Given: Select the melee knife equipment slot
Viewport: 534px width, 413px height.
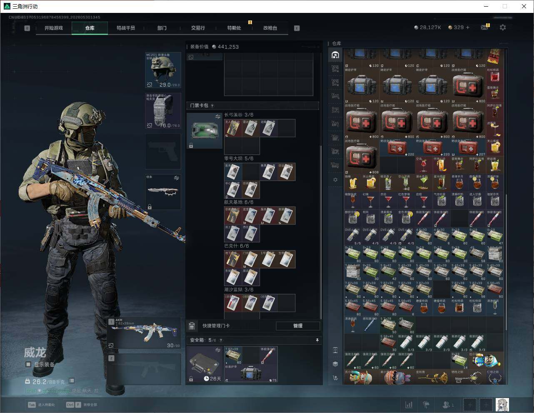Looking at the screenshot, I should pyautogui.click(x=163, y=192).
